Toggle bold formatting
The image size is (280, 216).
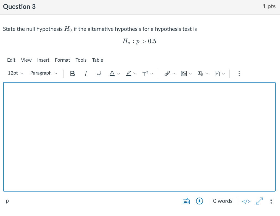coord(72,73)
